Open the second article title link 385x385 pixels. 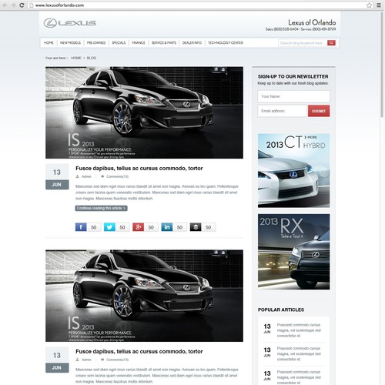pyautogui.click(x=139, y=351)
